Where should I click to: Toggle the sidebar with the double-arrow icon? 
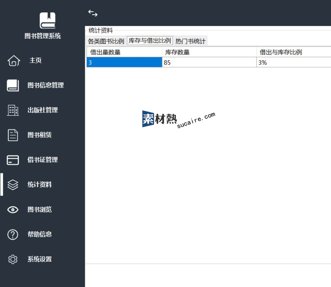pyautogui.click(x=93, y=13)
